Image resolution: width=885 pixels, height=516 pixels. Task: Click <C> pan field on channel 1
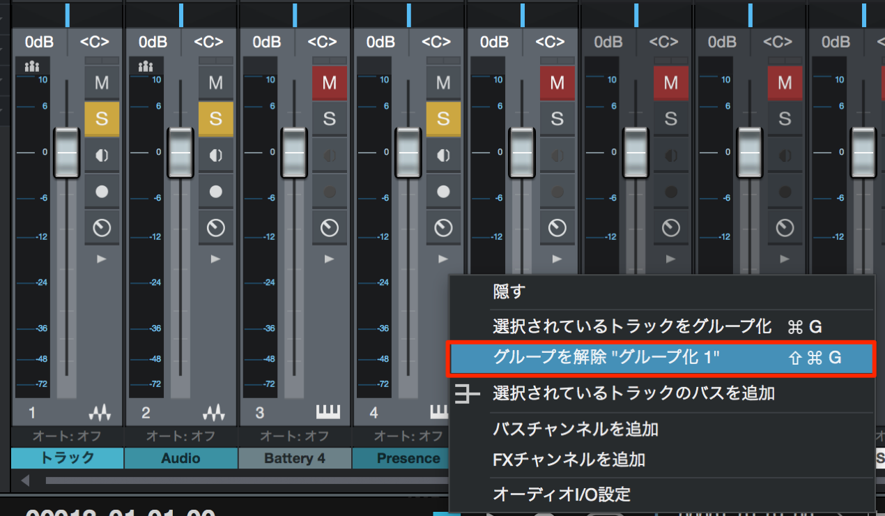coord(95,42)
